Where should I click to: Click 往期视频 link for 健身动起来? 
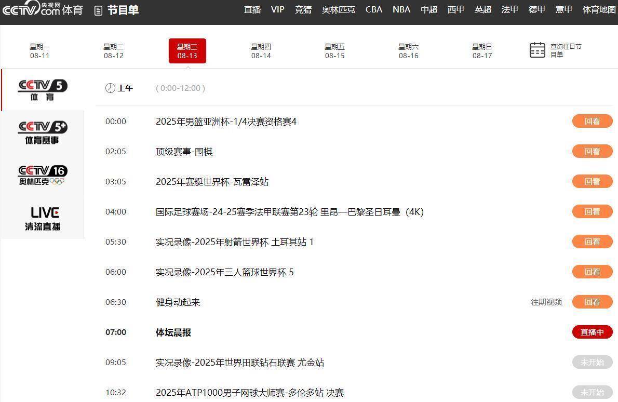click(546, 302)
